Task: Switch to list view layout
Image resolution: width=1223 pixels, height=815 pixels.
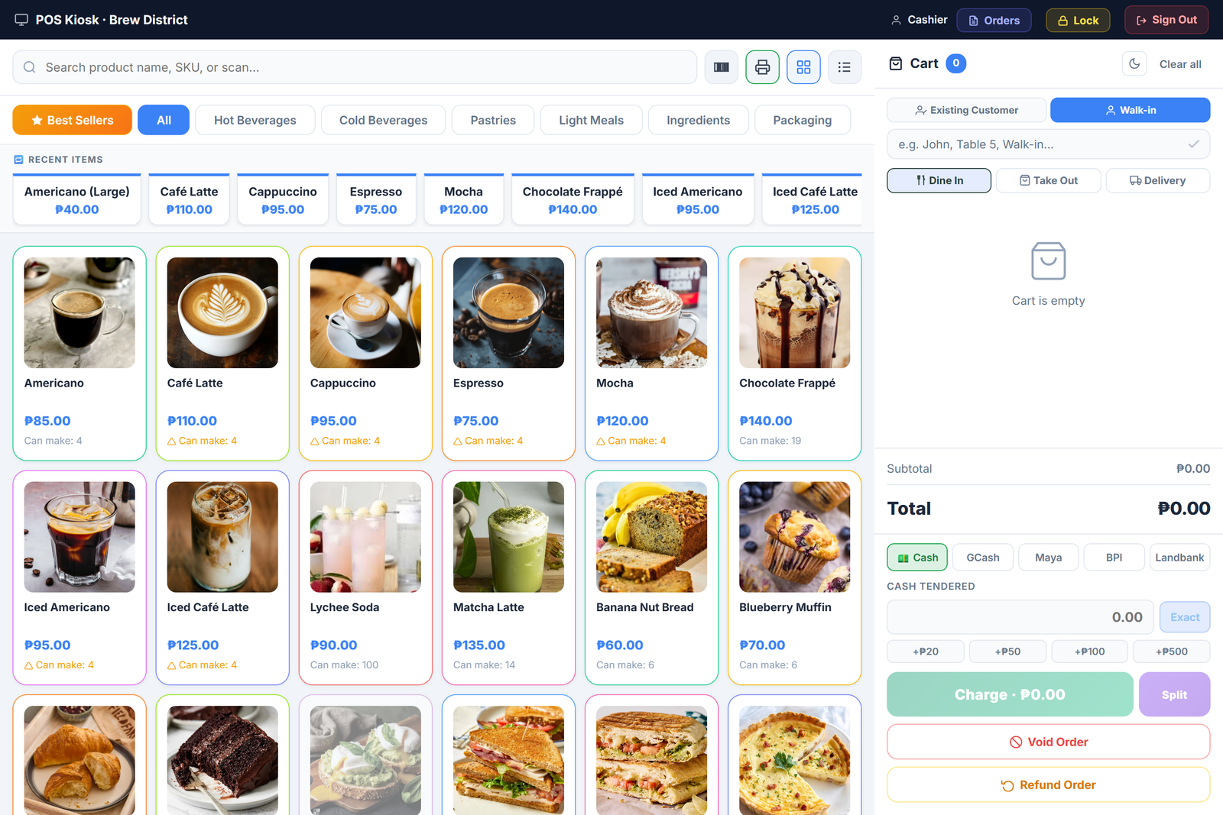Action: (845, 67)
